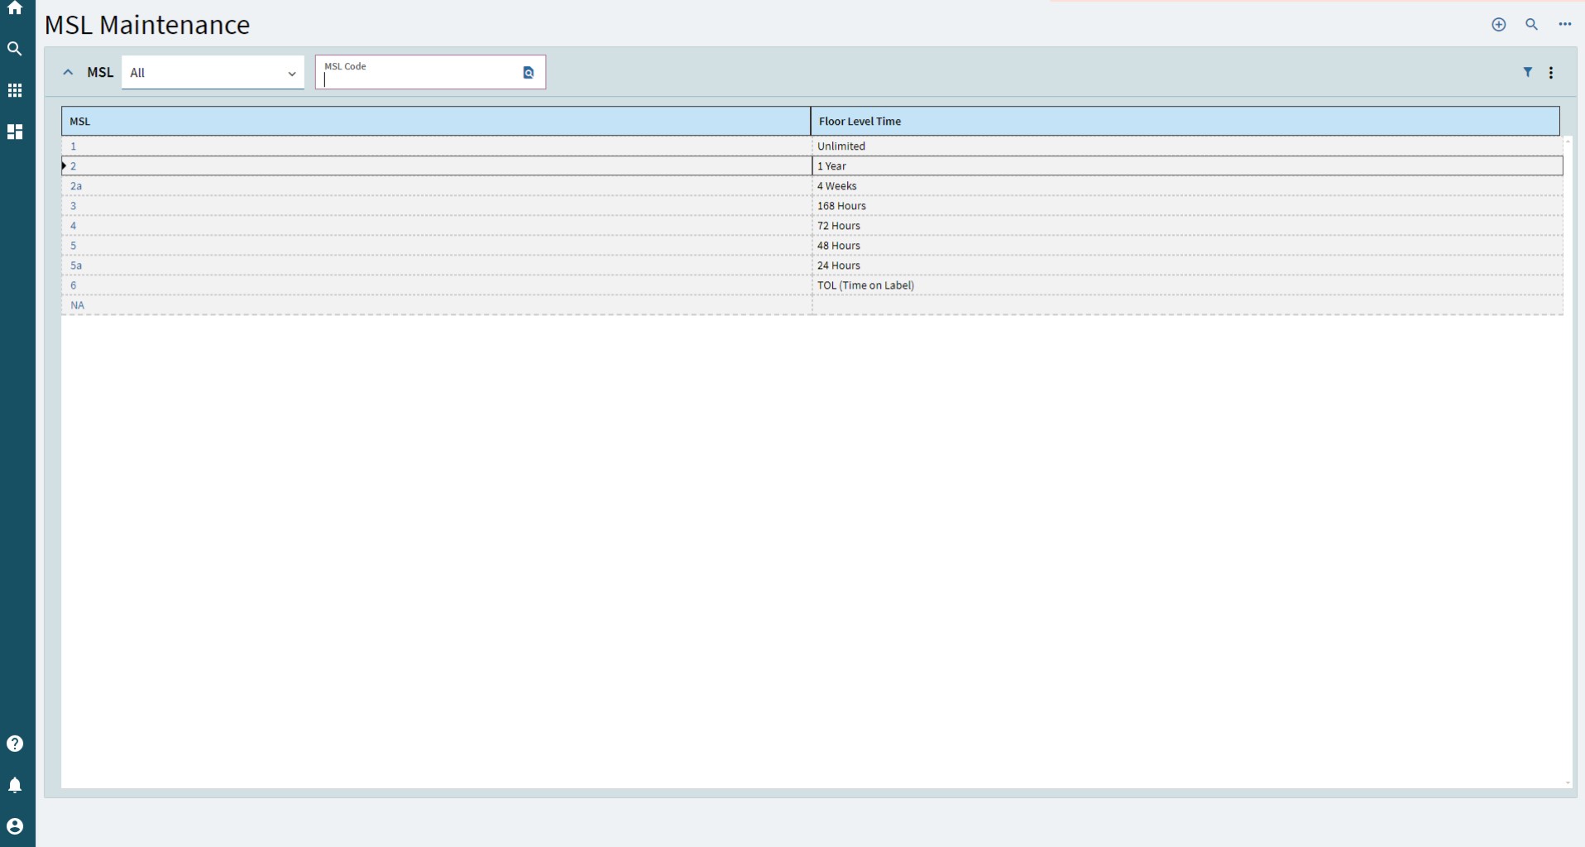Click the Home icon in sidebar
This screenshot has width=1585, height=847.
[15, 8]
